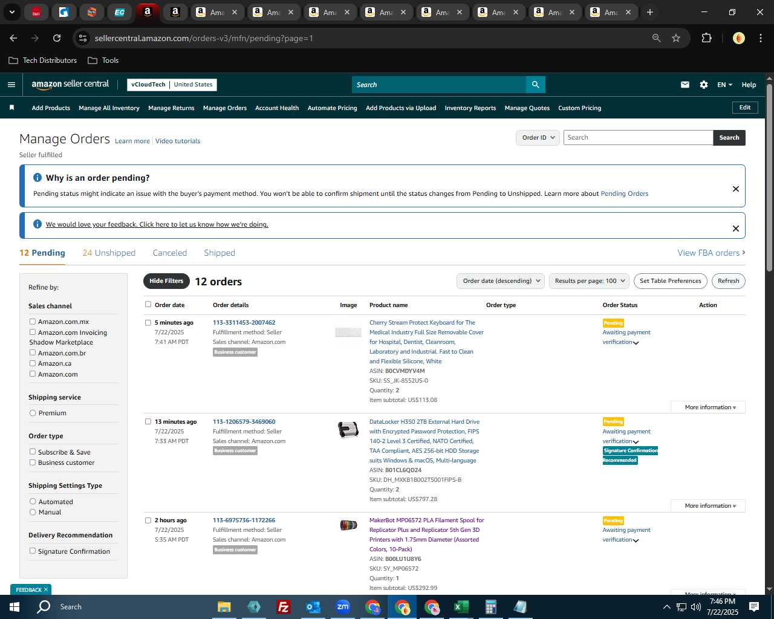Open the EN language dropdown
774x619 pixels.
(x=724, y=85)
